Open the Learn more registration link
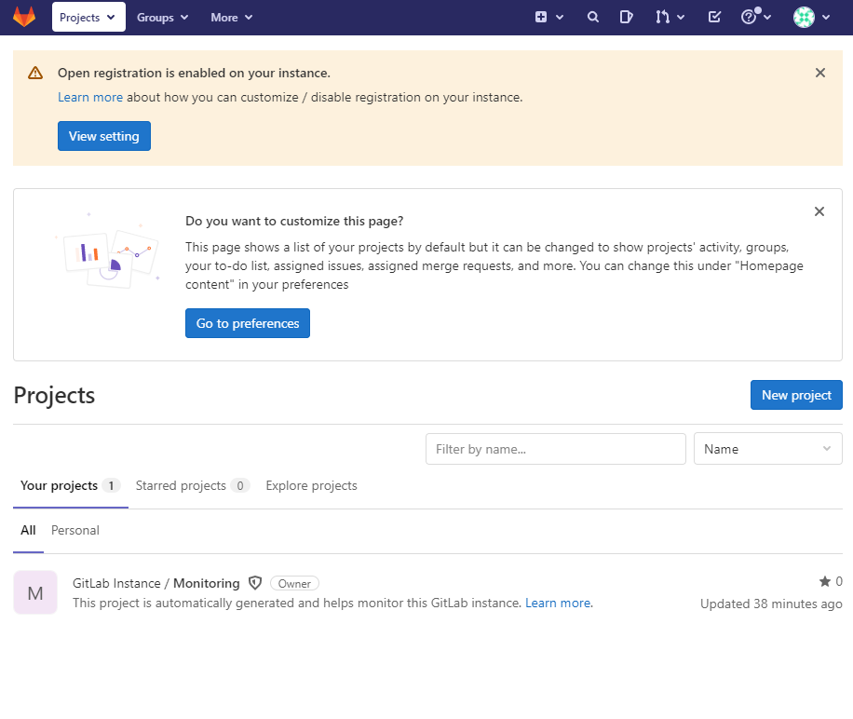Image resolution: width=853 pixels, height=719 pixels. click(89, 97)
